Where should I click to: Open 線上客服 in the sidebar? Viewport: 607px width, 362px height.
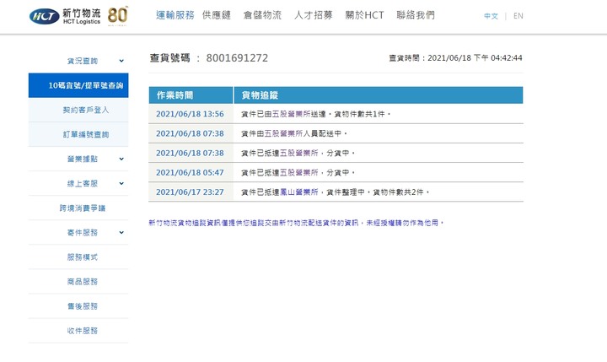click(x=83, y=183)
